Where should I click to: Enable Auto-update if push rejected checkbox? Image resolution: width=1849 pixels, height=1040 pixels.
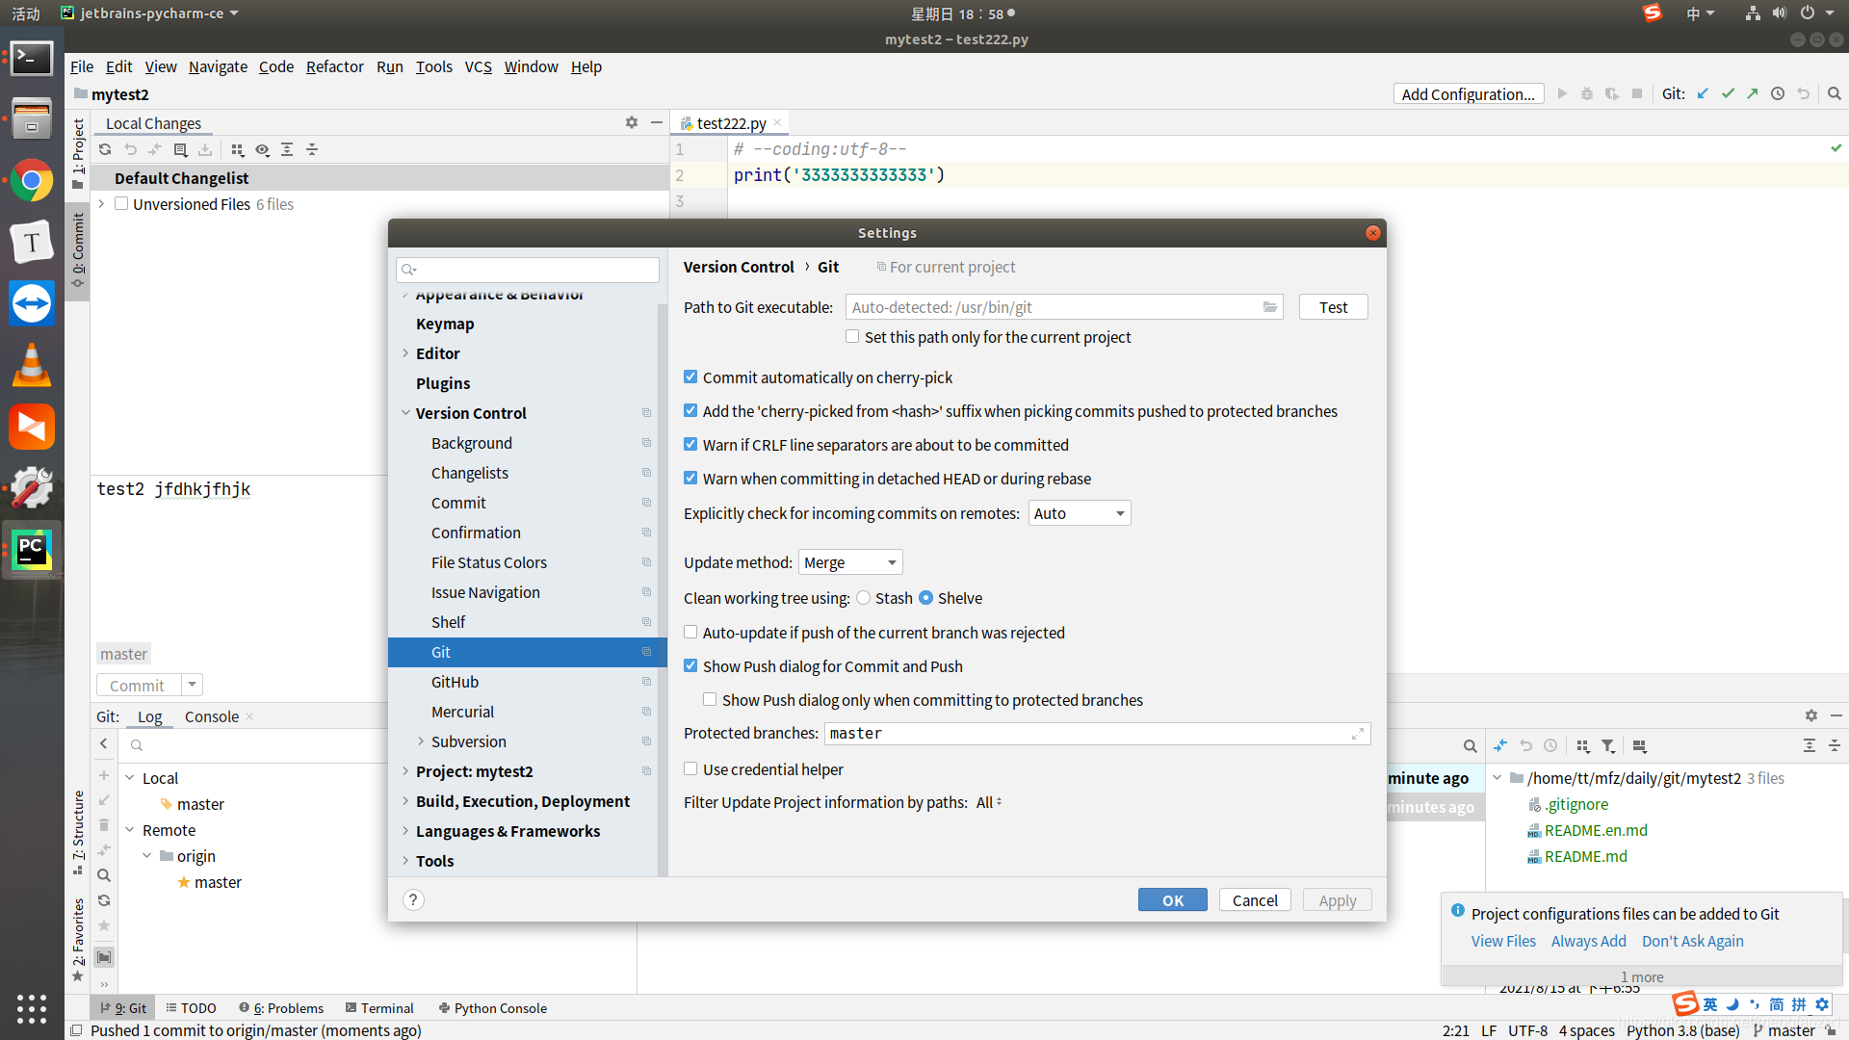tap(690, 633)
